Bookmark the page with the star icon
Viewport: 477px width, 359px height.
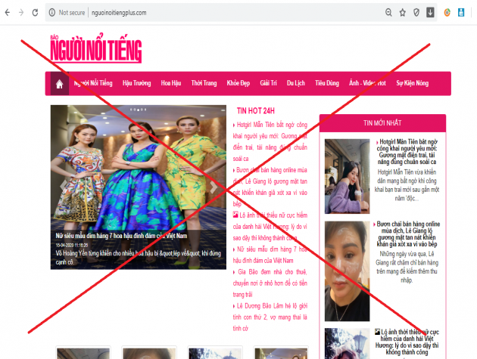[403, 12]
